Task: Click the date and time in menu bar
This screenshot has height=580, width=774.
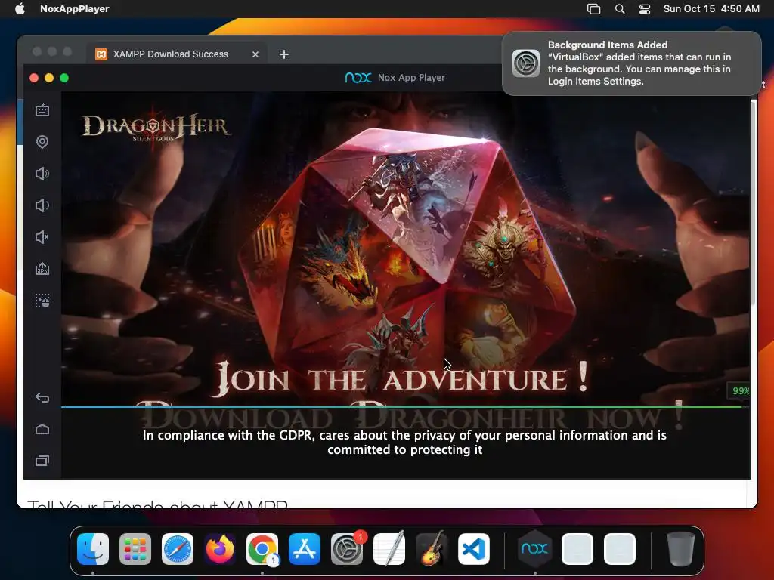Action: pyautogui.click(x=711, y=8)
